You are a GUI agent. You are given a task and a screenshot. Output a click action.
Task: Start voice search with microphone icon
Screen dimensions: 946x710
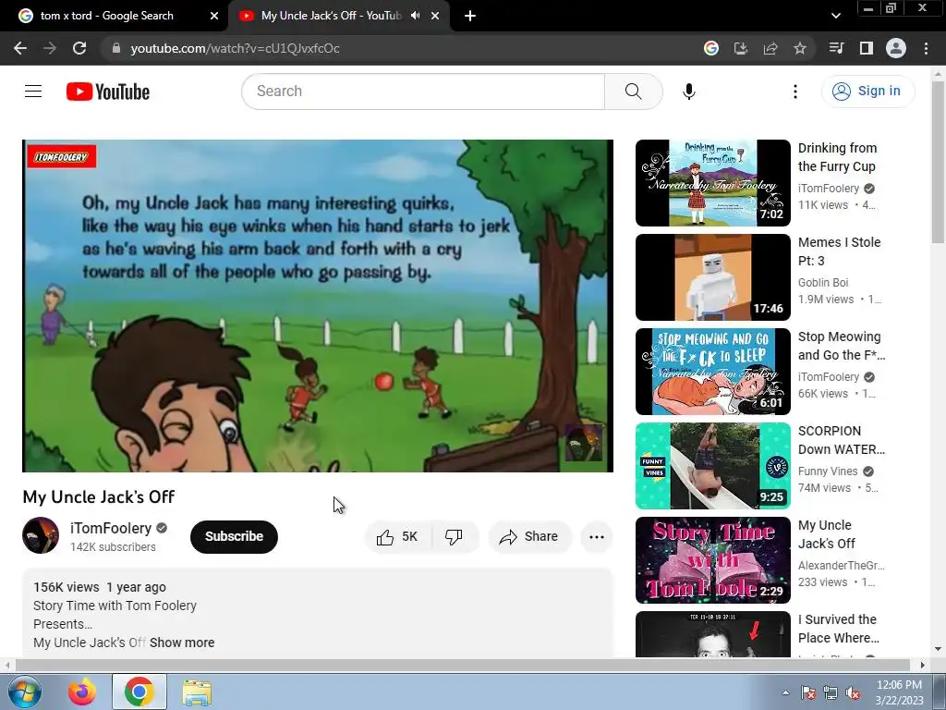(689, 92)
